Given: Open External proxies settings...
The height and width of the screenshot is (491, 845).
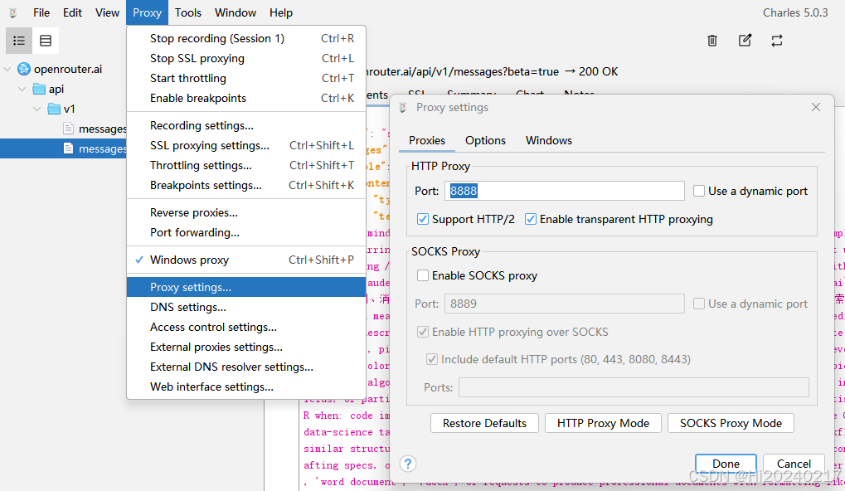Looking at the screenshot, I should pos(246,347).
